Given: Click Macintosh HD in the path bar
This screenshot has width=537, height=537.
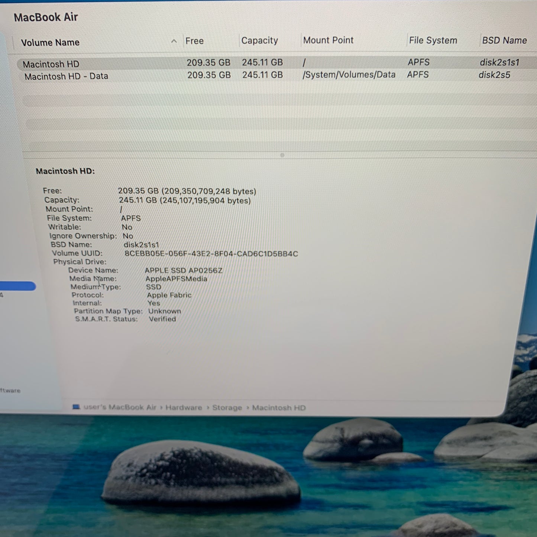Looking at the screenshot, I should [x=279, y=408].
